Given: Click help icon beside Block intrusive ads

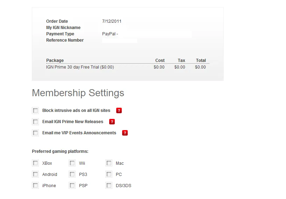Looking at the screenshot, I should [x=119, y=111].
